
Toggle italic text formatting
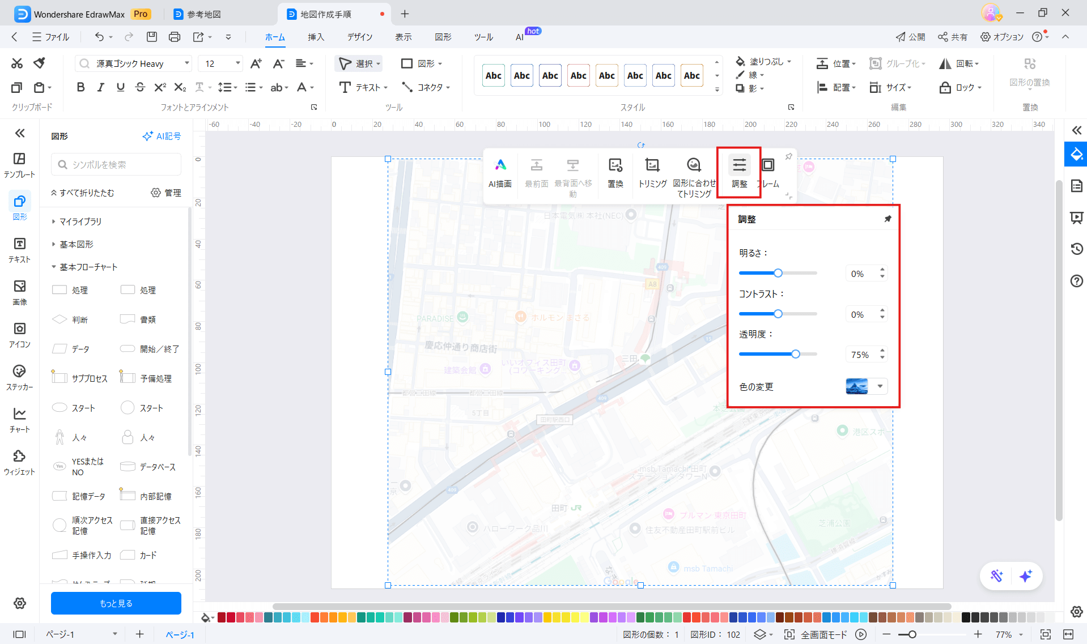[x=100, y=87]
